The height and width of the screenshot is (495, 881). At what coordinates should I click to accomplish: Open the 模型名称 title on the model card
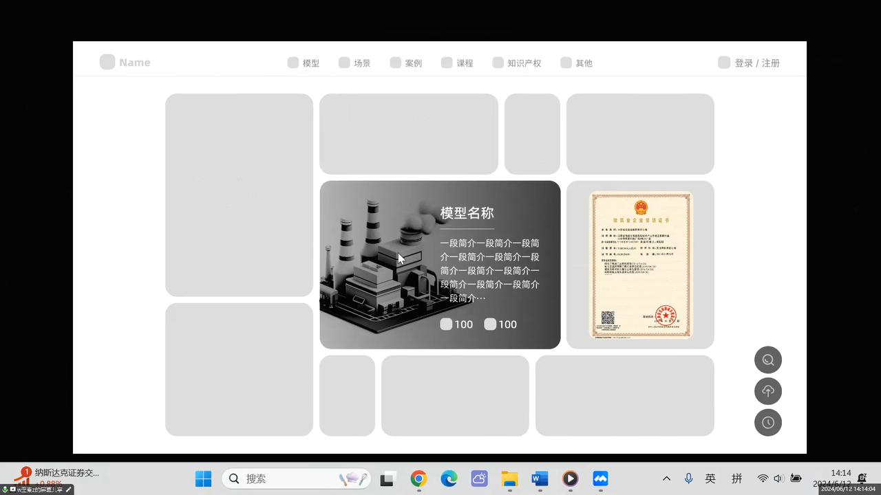coord(467,213)
